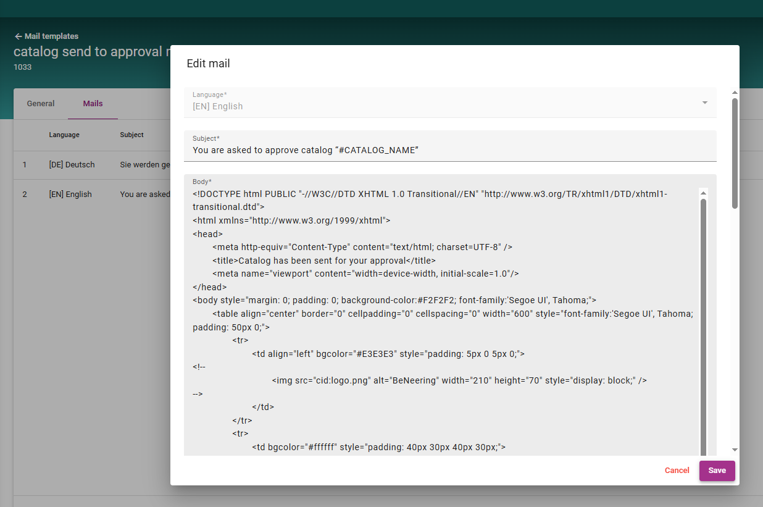
Task: Click the Edit mail dialog's scrollbar thumb
Action: pyautogui.click(x=735, y=153)
